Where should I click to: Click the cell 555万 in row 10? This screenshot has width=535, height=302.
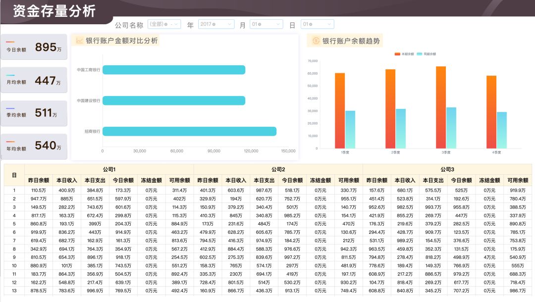tap(518, 265)
